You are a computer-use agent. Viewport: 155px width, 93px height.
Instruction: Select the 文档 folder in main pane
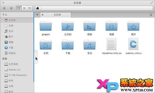click(46, 45)
